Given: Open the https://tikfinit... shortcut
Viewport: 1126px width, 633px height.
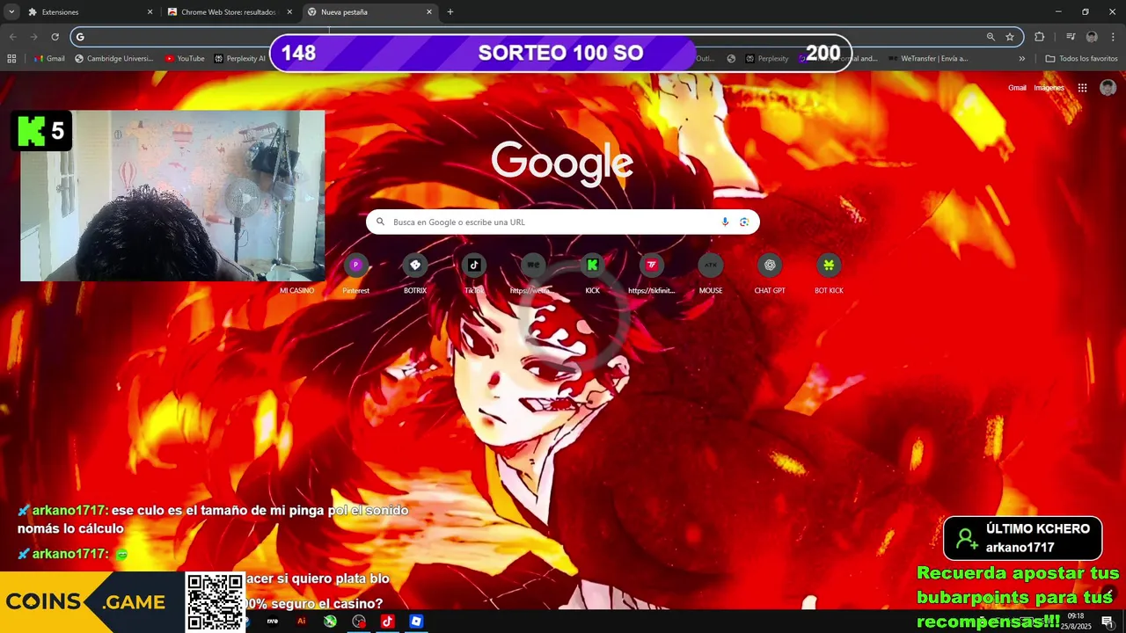Looking at the screenshot, I should click(652, 273).
